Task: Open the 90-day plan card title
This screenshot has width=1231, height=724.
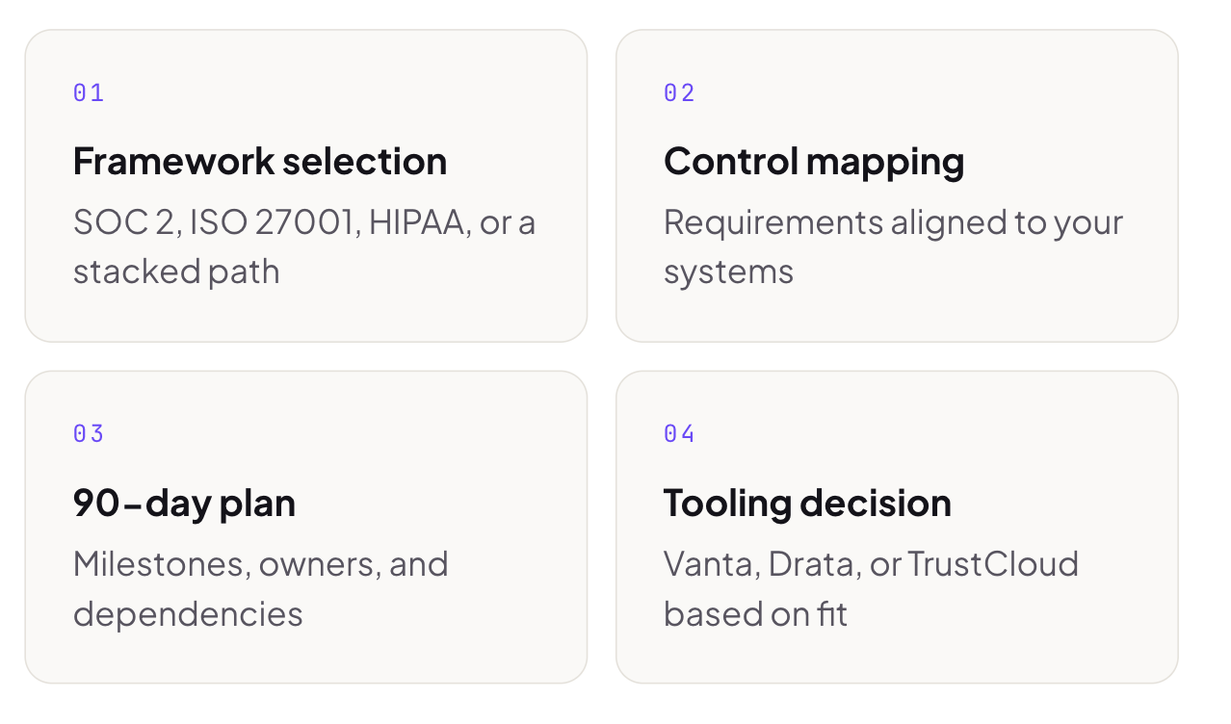Action: (x=184, y=503)
